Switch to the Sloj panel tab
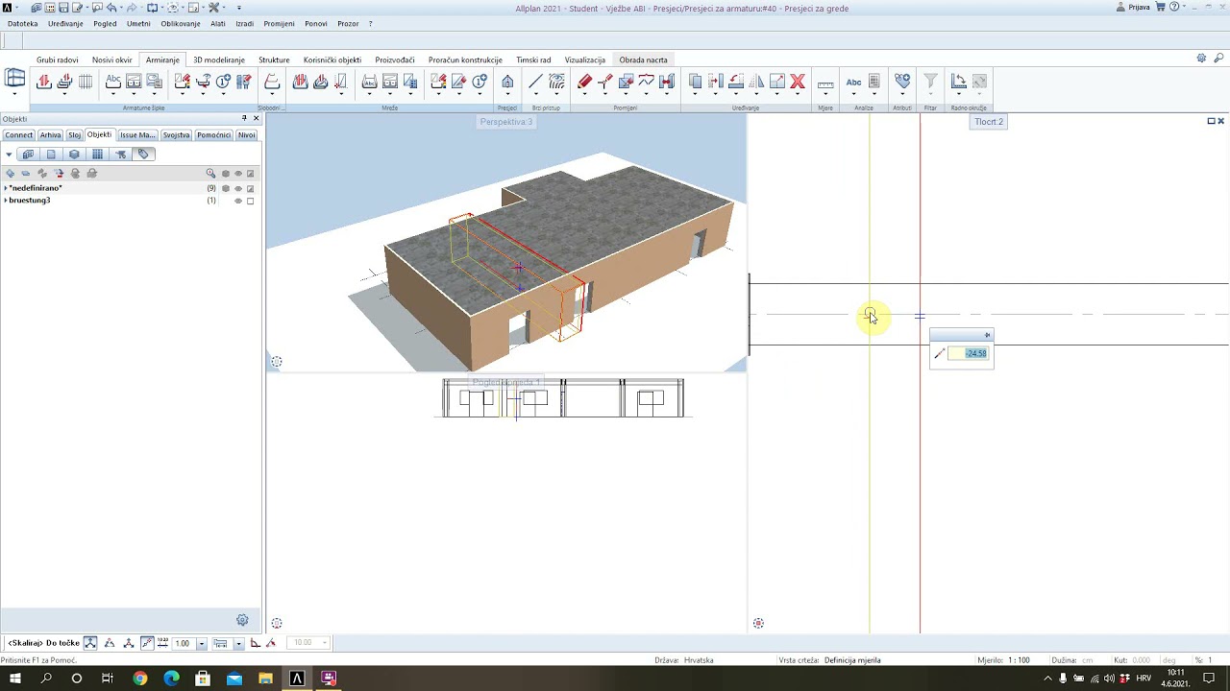Viewport: 1230px width, 691px height. point(74,135)
